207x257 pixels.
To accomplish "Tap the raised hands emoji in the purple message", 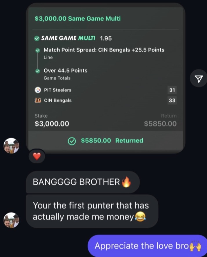I will (x=195, y=246).
